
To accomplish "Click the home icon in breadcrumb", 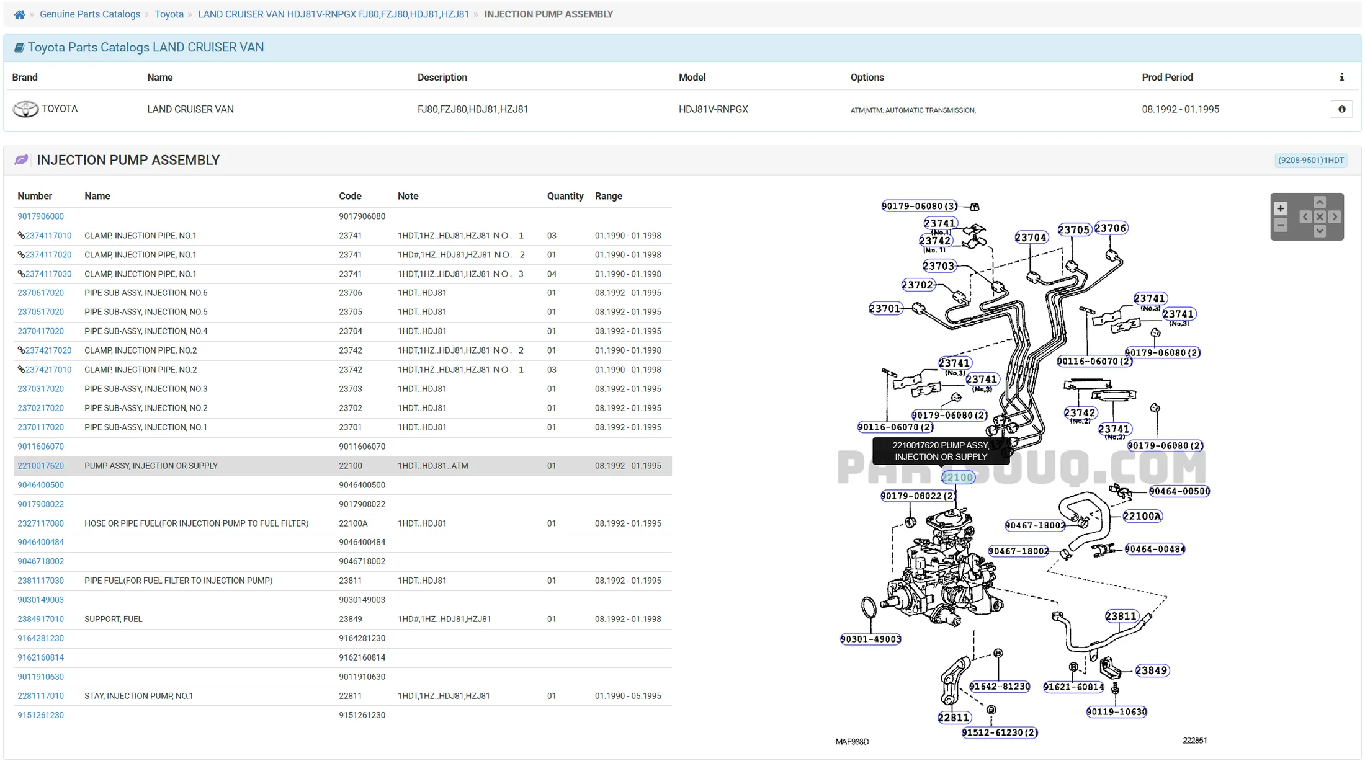I will (19, 14).
